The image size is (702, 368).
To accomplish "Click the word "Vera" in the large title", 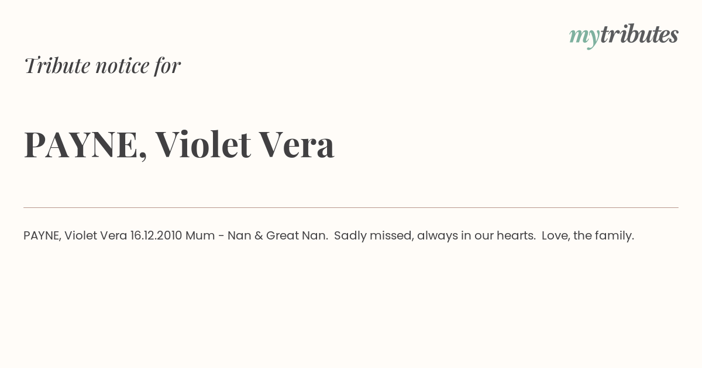I will 297,144.
